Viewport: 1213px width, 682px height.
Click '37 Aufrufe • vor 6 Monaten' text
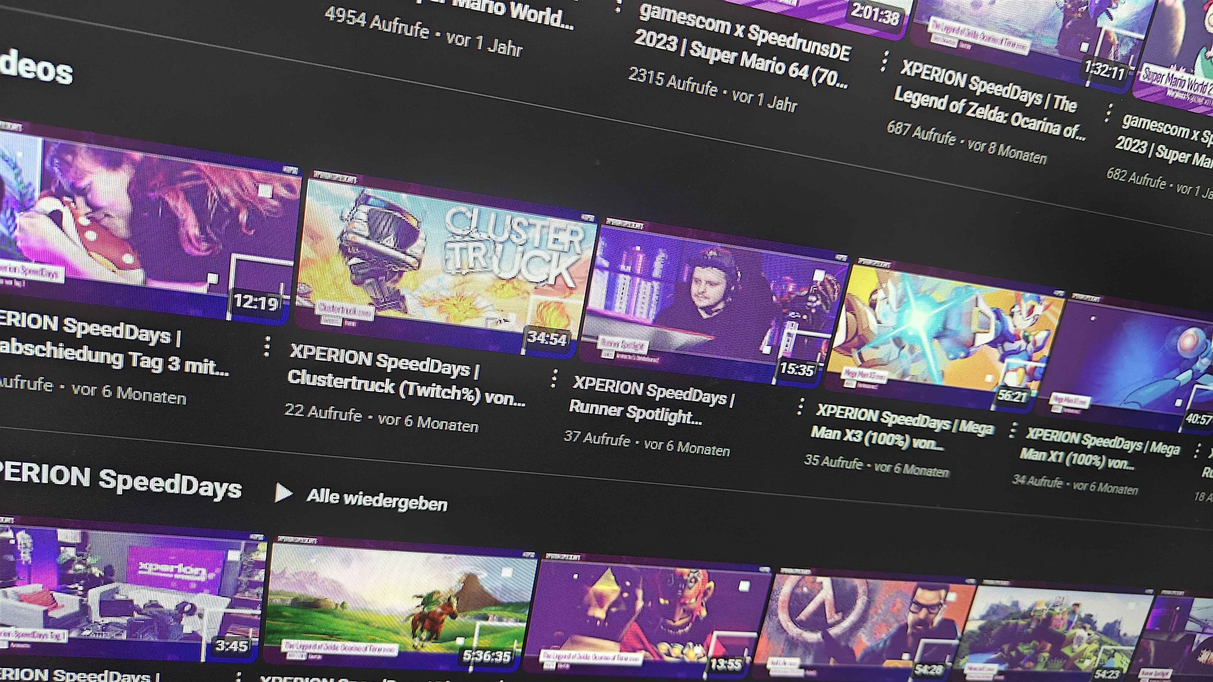[x=647, y=443]
